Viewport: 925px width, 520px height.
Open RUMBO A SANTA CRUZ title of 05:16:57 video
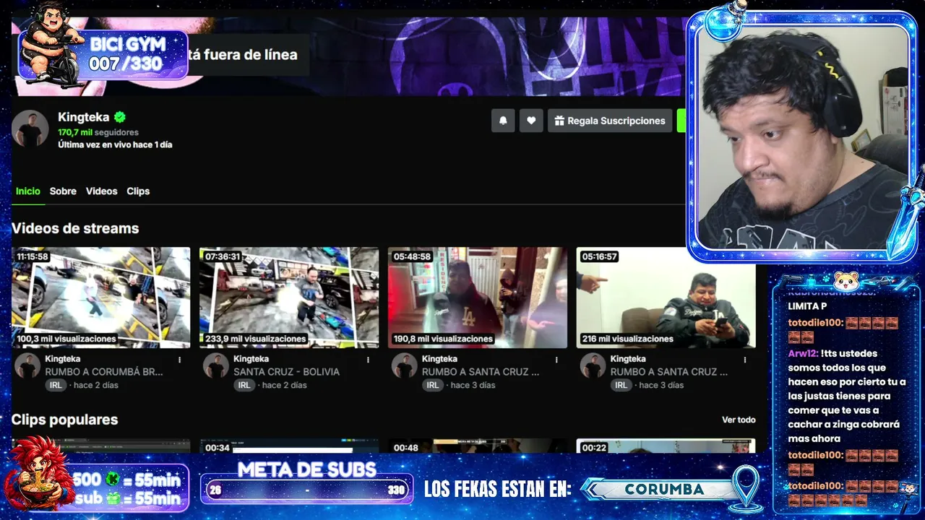point(669,372)
